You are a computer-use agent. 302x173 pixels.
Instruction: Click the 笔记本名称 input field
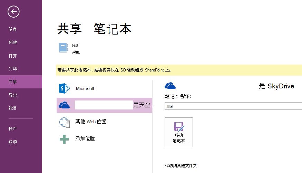233,106
